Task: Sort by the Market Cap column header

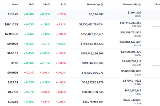Action: [93, 5]
